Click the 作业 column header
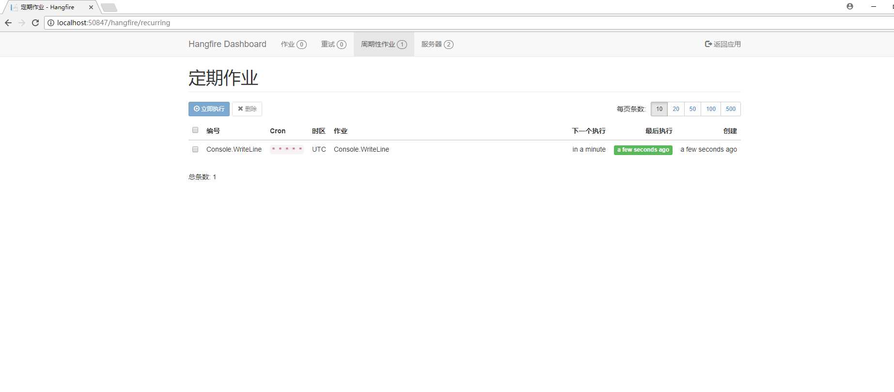Screen dimensions: 894x392 (341, 131)
